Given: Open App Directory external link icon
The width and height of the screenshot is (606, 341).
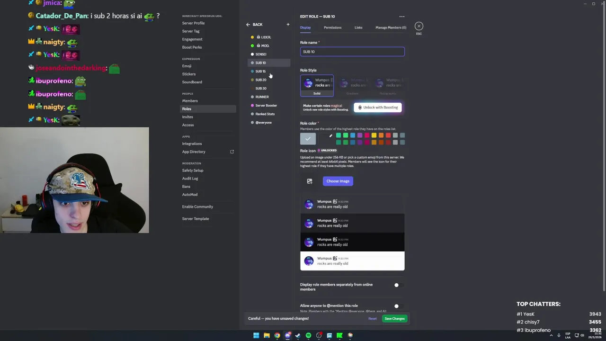Looking at the screenshot, I should point(232,152).
